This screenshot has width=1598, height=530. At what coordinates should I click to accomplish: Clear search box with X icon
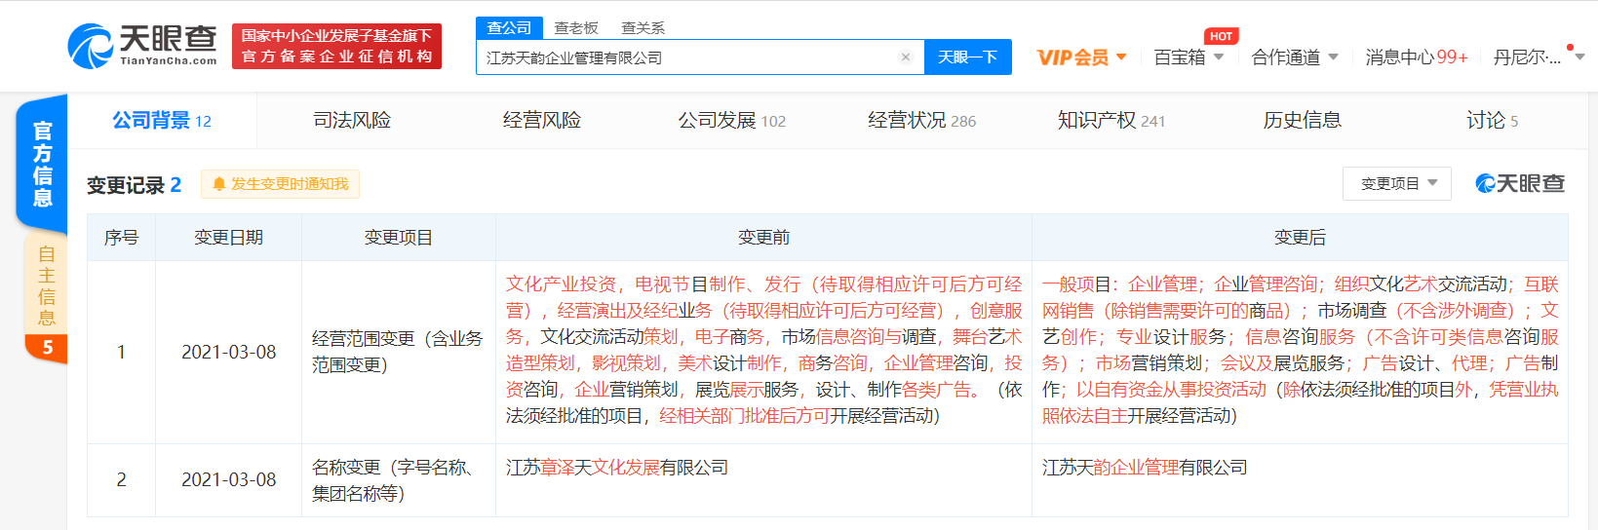coord(905,57)
